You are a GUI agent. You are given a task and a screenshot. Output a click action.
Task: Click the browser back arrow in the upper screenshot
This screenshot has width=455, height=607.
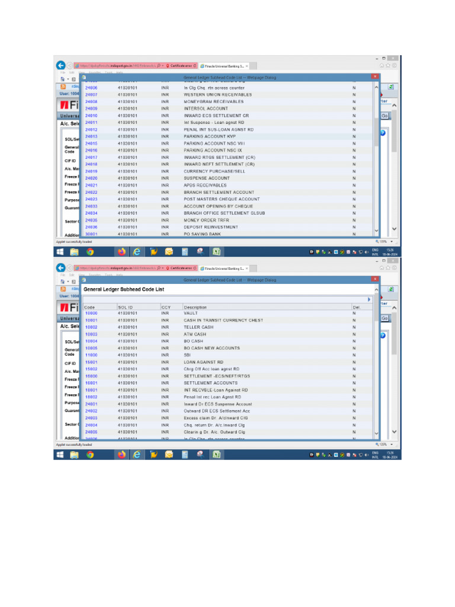click(x=61, y=65)
